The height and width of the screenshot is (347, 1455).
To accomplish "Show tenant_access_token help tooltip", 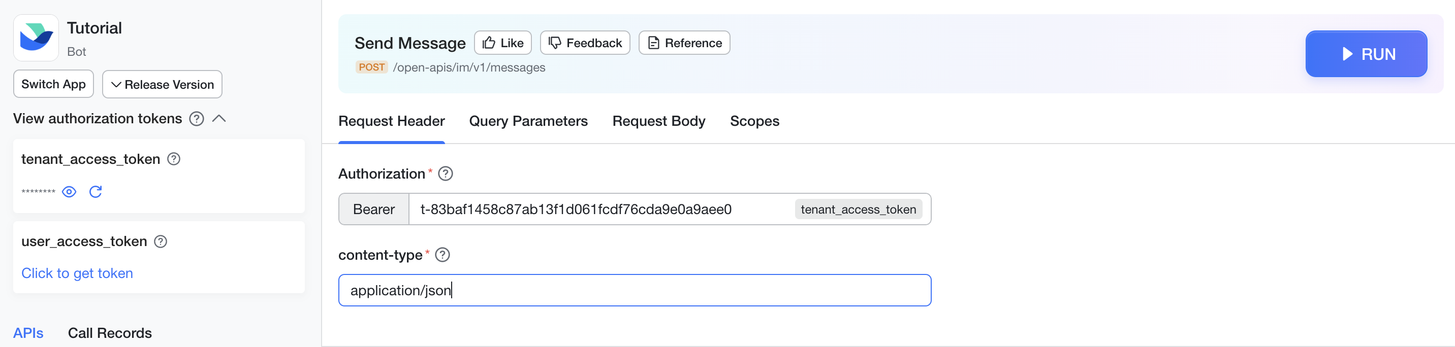I will click(x=174, y=159).
